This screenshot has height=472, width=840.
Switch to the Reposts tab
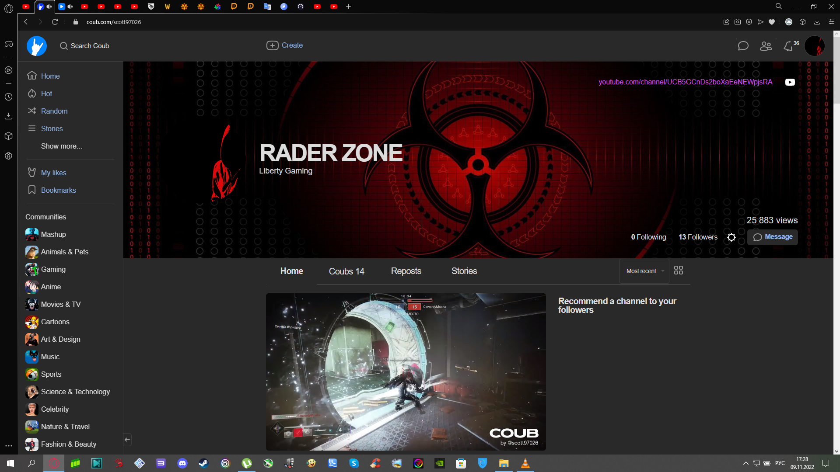tap(406, 271)
